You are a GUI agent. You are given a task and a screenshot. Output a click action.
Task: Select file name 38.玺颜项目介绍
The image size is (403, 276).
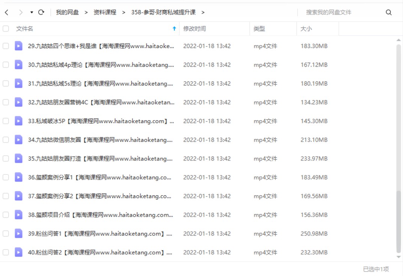[x=101, y=214]
